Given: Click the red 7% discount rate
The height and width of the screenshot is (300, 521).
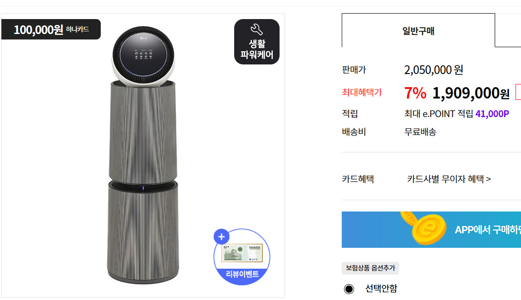Looking at the screenshot, I should [x=415, y=93].
